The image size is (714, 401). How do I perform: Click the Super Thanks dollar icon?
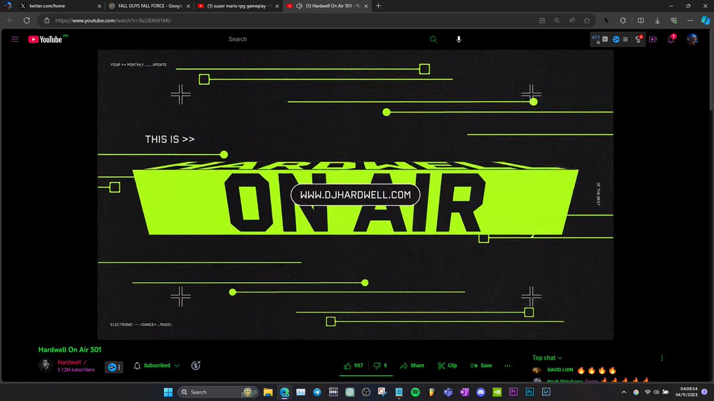[x=196, y=365]
